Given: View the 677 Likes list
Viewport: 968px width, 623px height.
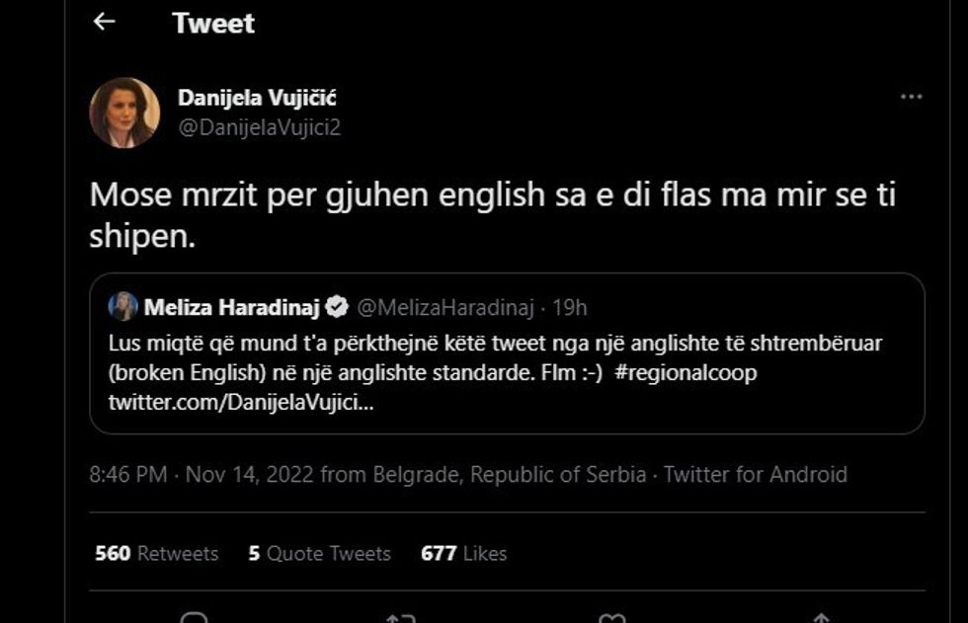Looking at the screenshot, I should coord(463,554).
